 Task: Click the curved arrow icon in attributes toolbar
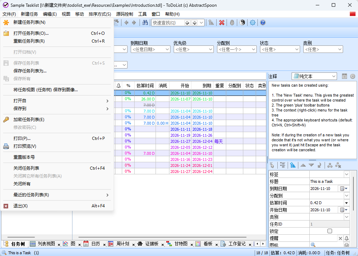click(x=319, y=165)
